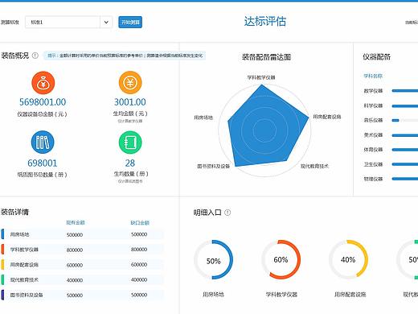Click the blue hint text banner
Screen dimensions: 418x314
(125, 56)
